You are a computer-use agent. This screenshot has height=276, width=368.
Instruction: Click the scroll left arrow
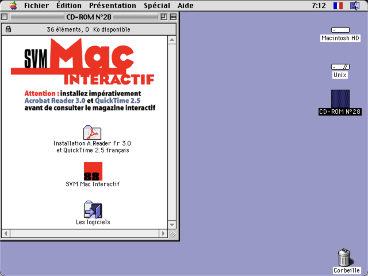(x=6, y=233)
